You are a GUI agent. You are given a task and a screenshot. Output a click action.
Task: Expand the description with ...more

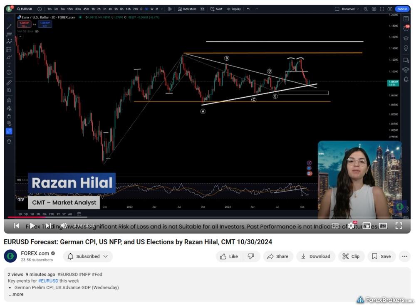16,294
